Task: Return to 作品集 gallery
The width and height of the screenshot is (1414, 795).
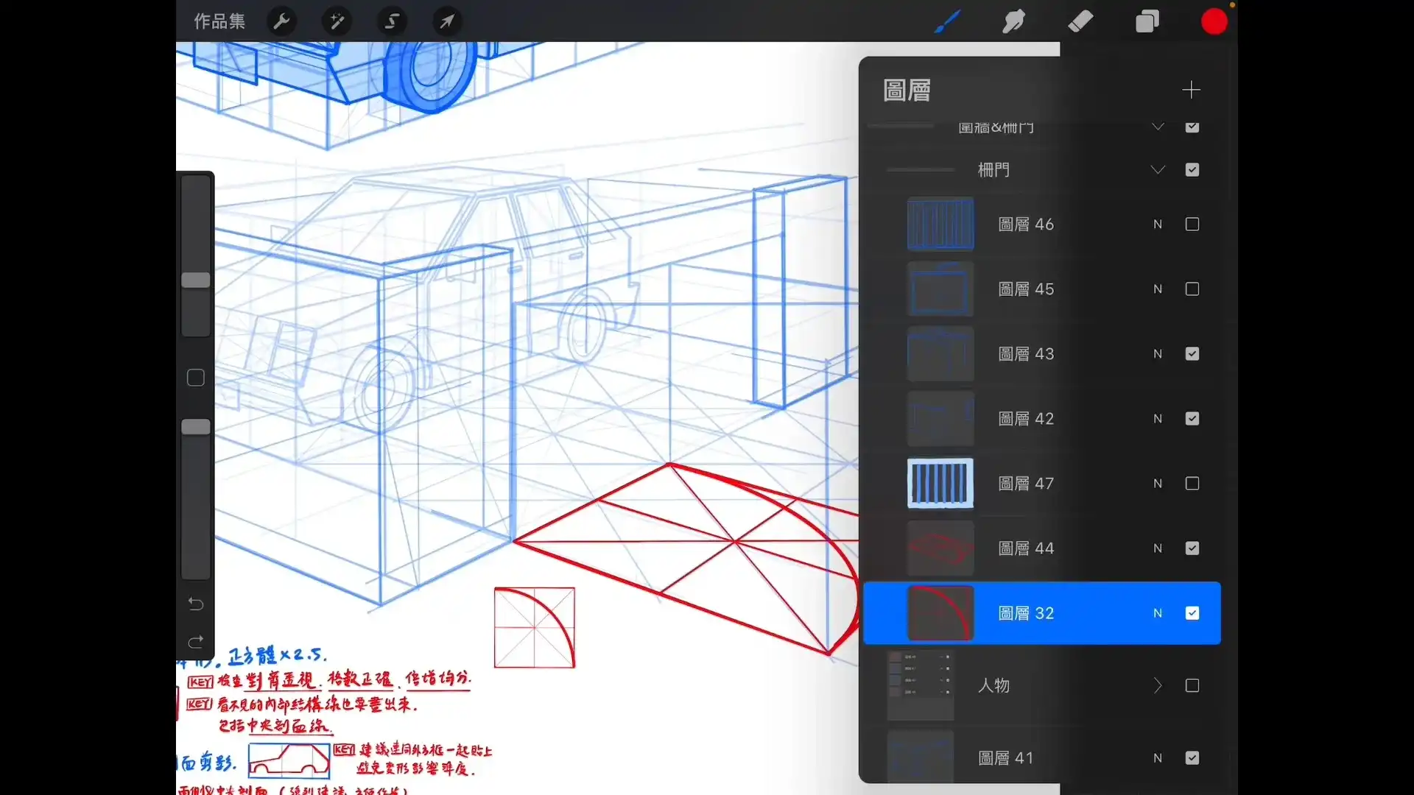Action: pos(219,21)
